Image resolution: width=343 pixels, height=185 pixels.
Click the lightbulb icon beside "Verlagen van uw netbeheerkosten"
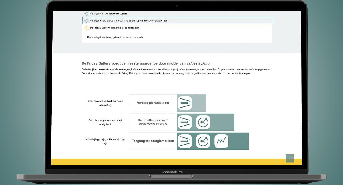coord(86,13)
